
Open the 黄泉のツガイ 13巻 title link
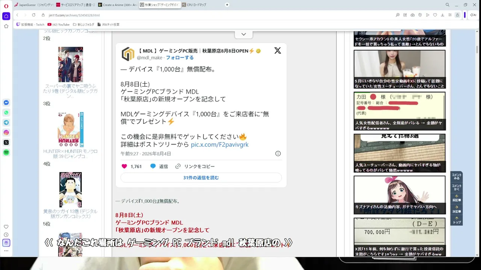coord(70,214)
